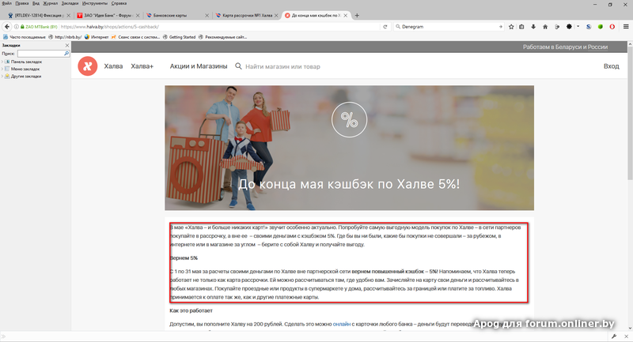Image resolution: width=633 pixels, height=342 pixels.
Task: Open the Журнал menu
Action: (51, 3)
